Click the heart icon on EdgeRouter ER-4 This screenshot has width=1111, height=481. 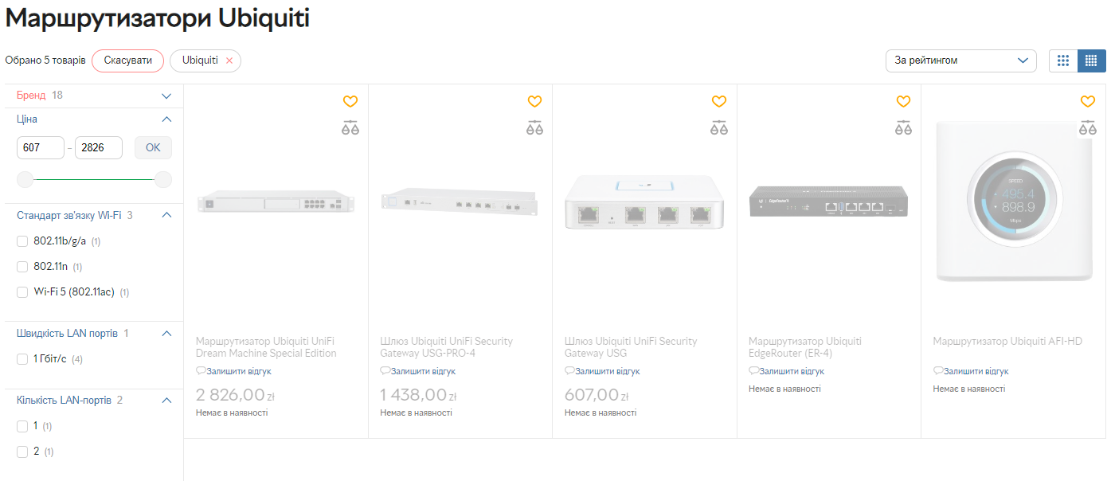point(903,101)
